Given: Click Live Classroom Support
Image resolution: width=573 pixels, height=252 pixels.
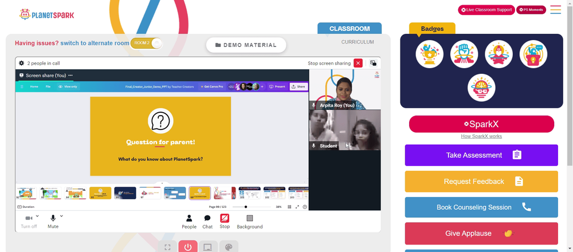Looking at the screenshot, I should click(x=486, y=10).
